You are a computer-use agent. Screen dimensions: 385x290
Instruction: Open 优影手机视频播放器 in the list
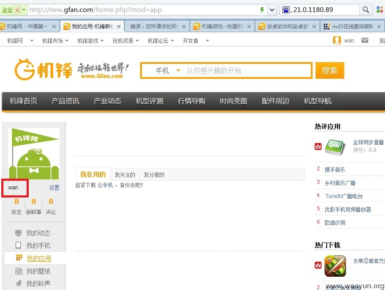click(x=348, y=209)
